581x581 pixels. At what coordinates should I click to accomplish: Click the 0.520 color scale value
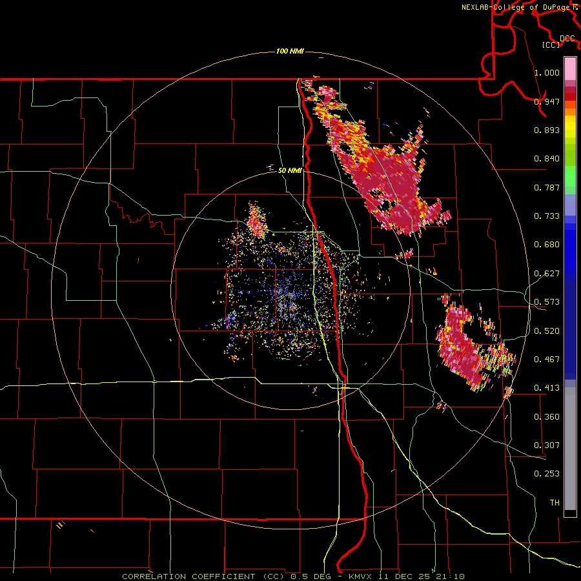[x=547, y=331]
